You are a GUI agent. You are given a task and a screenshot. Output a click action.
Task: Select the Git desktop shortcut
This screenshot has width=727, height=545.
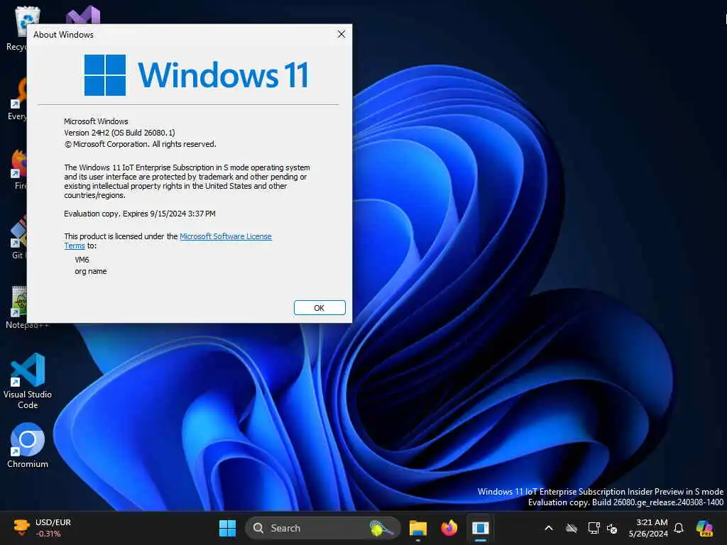[x=18, y=237]
